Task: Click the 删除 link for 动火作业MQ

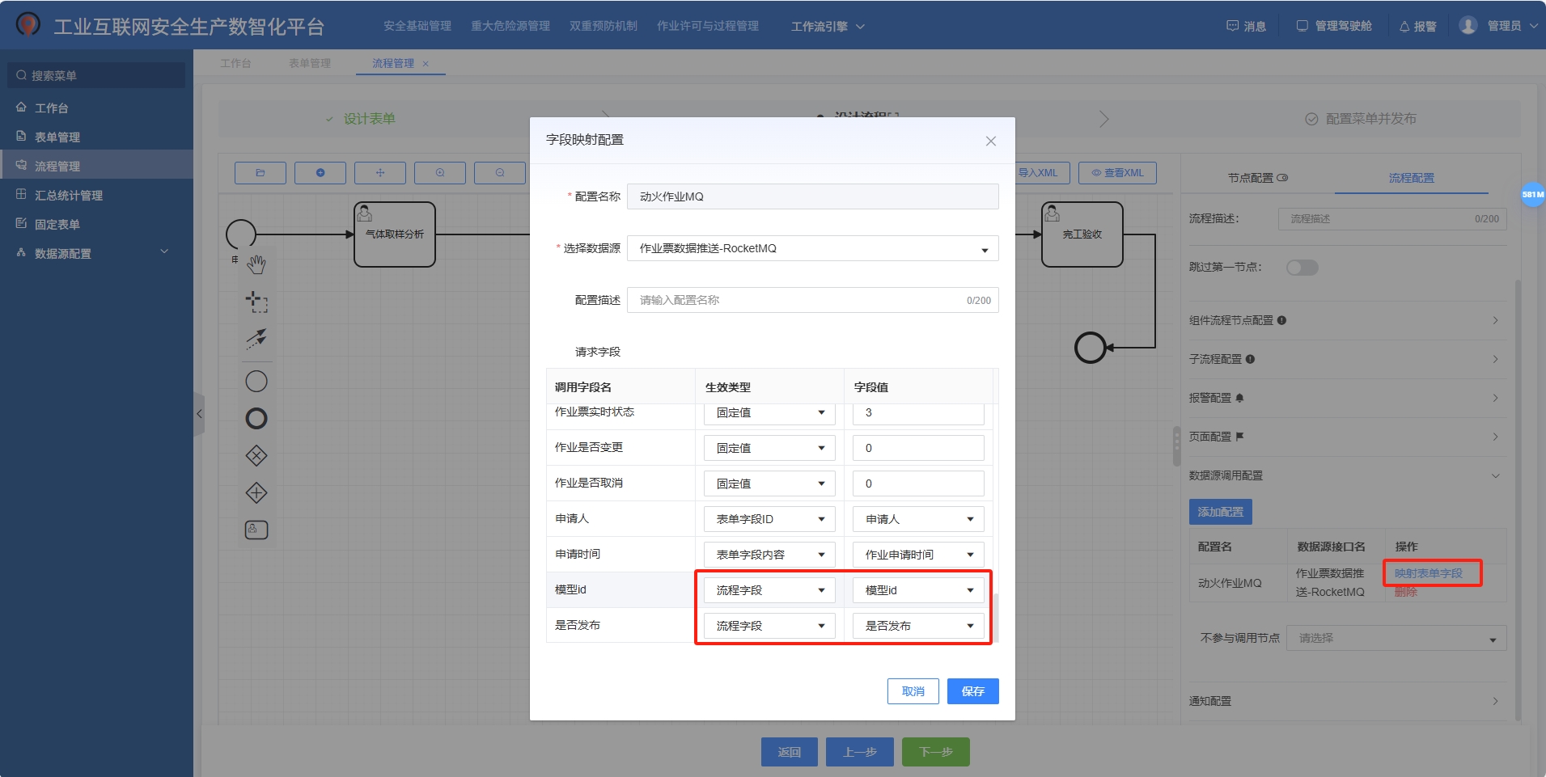Action: click(x=1406, y=592)
